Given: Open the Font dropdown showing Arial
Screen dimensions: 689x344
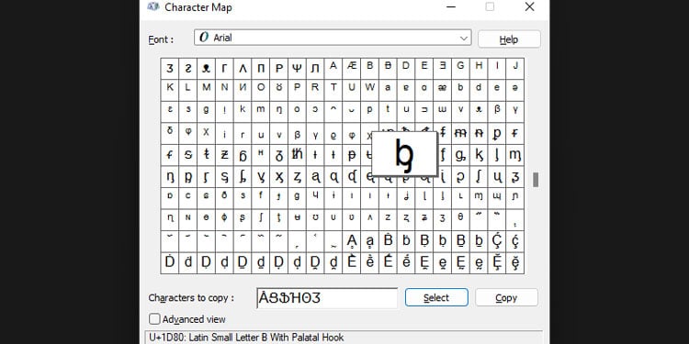Looking at the screenshot, I should (333, 38).
